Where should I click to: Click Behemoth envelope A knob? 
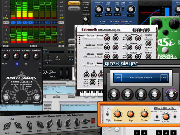[87, 75]
